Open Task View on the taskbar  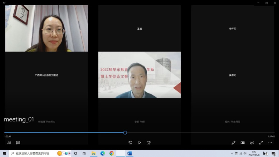point(84,154)
